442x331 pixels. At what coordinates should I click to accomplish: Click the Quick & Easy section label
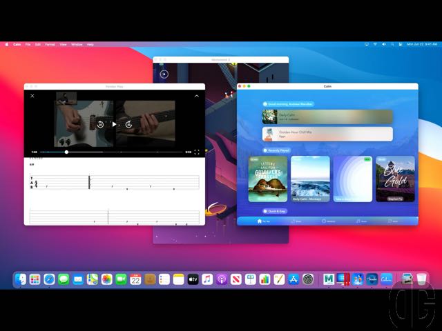(x=275, y=211)
